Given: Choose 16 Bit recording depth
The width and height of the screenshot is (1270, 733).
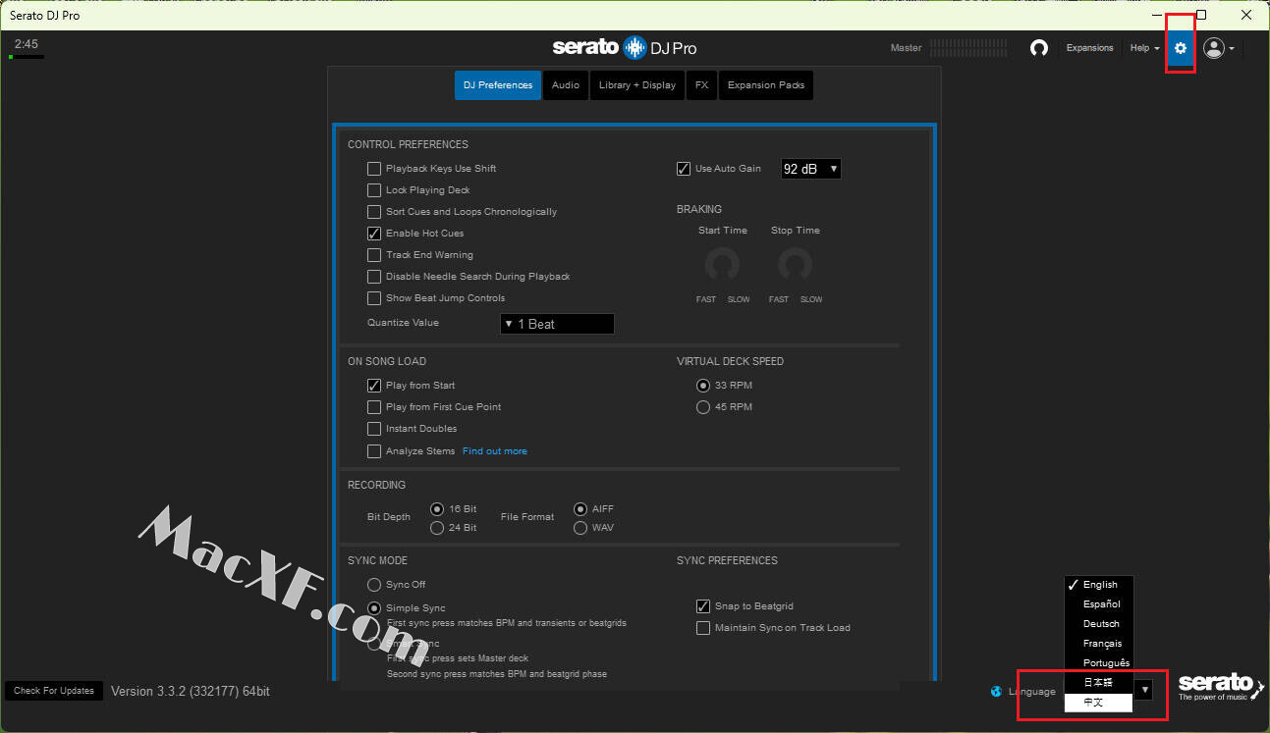Looking at the screenshot, I should tap(438, 509).
